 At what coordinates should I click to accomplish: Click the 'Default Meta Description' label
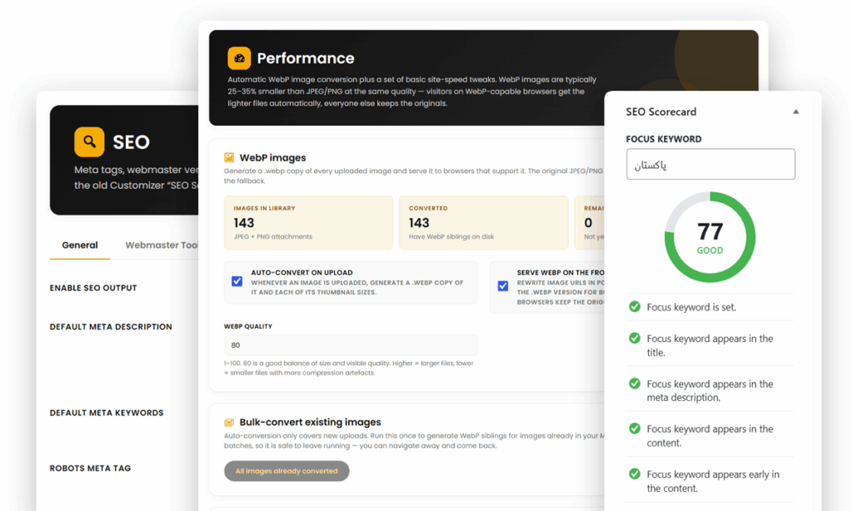tap(111, 327)
